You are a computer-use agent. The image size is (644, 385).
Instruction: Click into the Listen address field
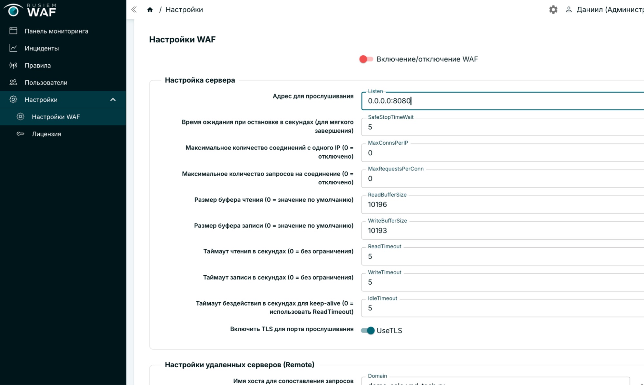point(503,101)
